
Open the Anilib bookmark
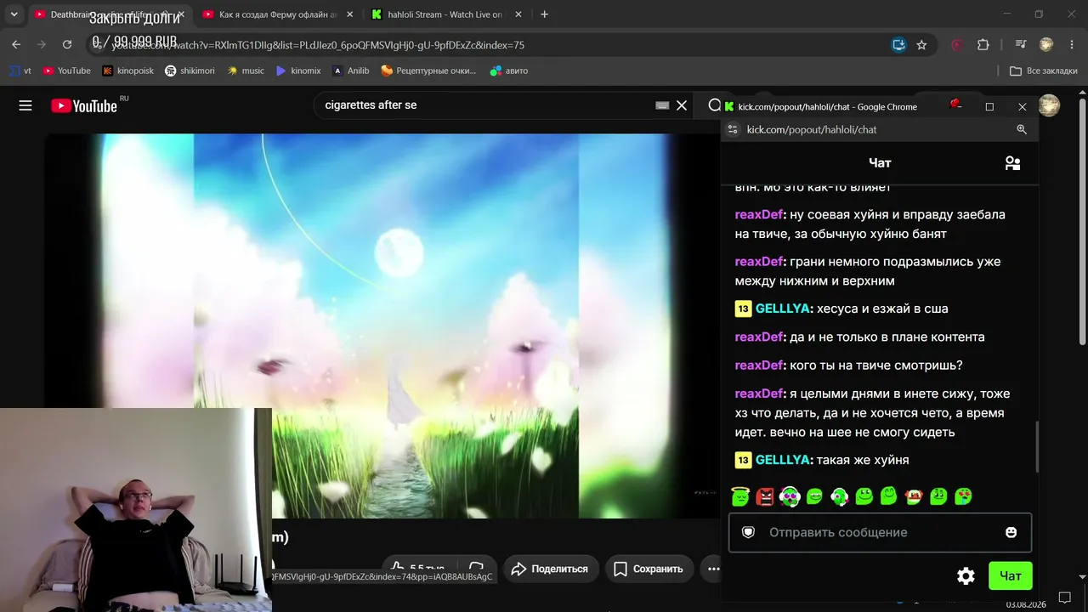(350, 71)
